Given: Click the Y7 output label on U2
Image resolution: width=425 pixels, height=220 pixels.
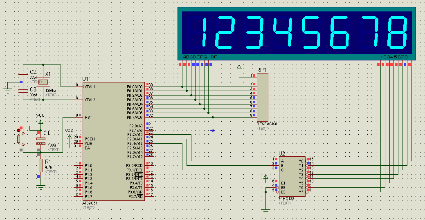Looking at the screenshot, I should tap(301, 192).
